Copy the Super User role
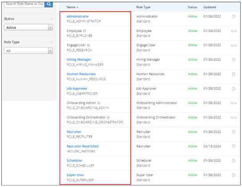The image size is (242, 187). [x=234, y=175]
